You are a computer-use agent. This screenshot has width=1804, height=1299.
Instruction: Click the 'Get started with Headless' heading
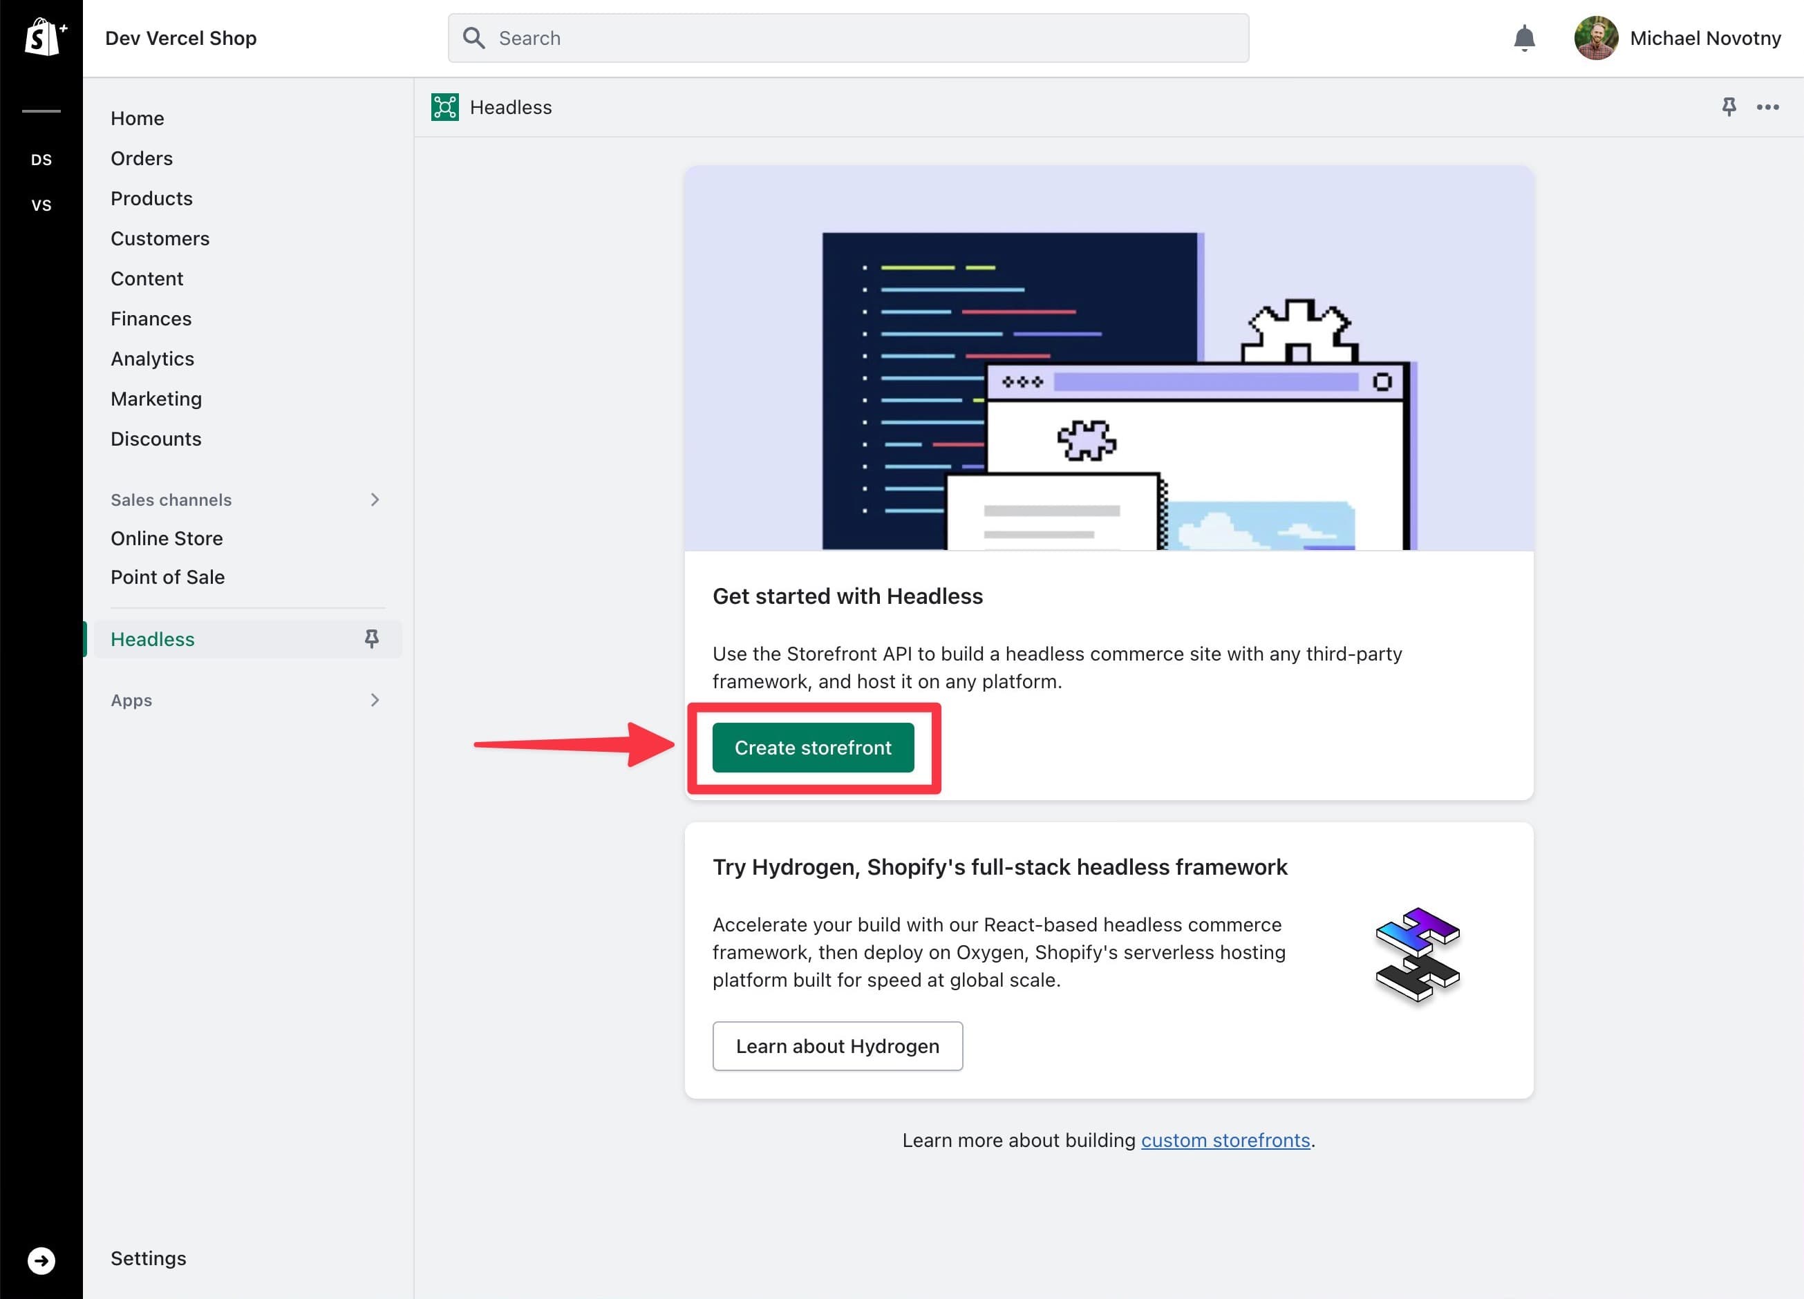coord(848,596)
